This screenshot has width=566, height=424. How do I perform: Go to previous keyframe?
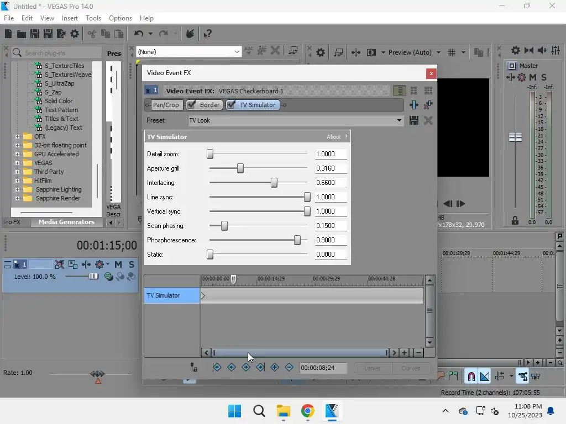[x=232, y=367]
